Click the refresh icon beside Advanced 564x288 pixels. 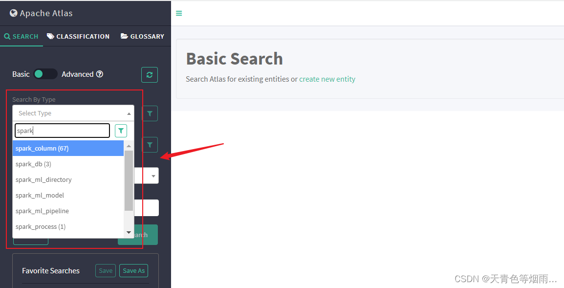150,75
